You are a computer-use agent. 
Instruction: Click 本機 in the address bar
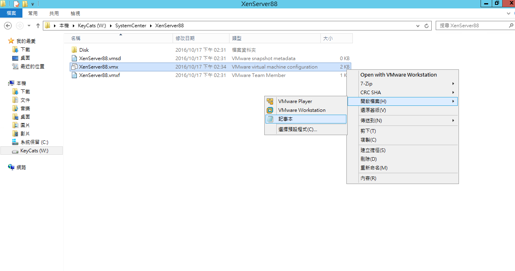[x=64, y=25]
